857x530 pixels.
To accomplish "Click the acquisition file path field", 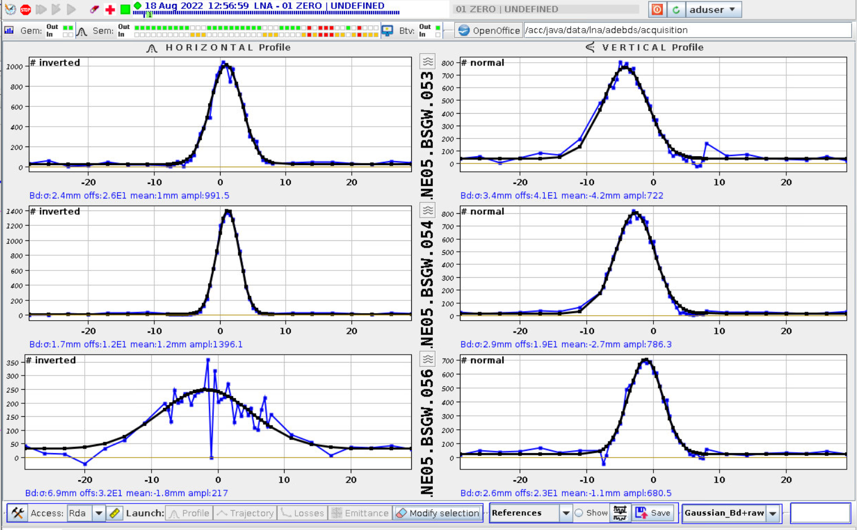I will pos(687,31).
